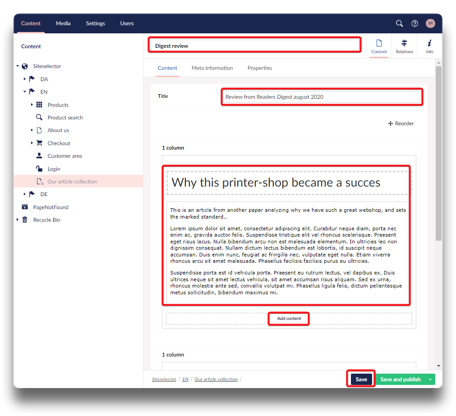
Task: Click the Title input field
Action: click(x=322, y=97)
